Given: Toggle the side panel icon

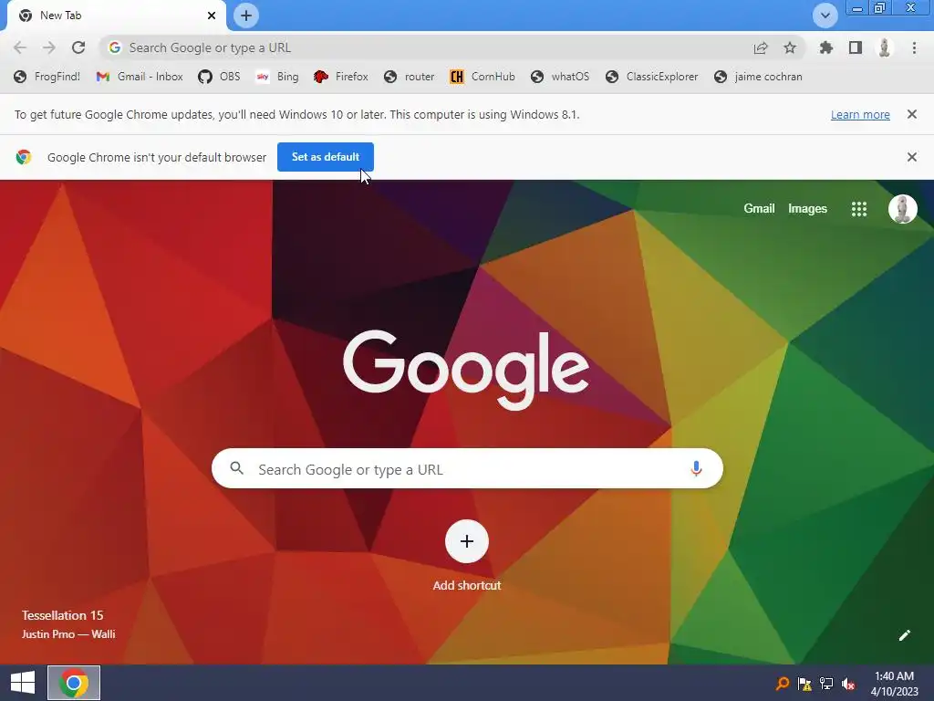Looking at the screenshot, I should point(856,47).
